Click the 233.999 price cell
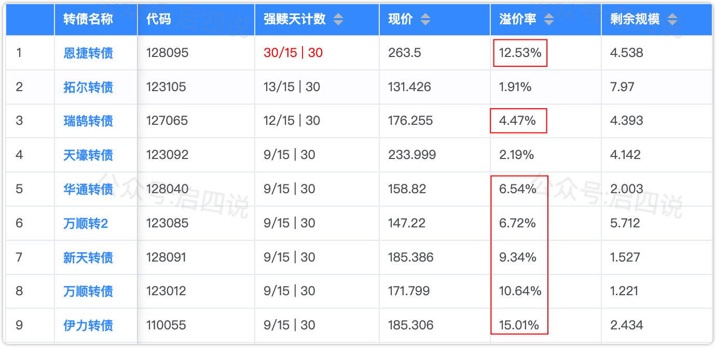Screen dimensions: 716x347 pos(412,155)
